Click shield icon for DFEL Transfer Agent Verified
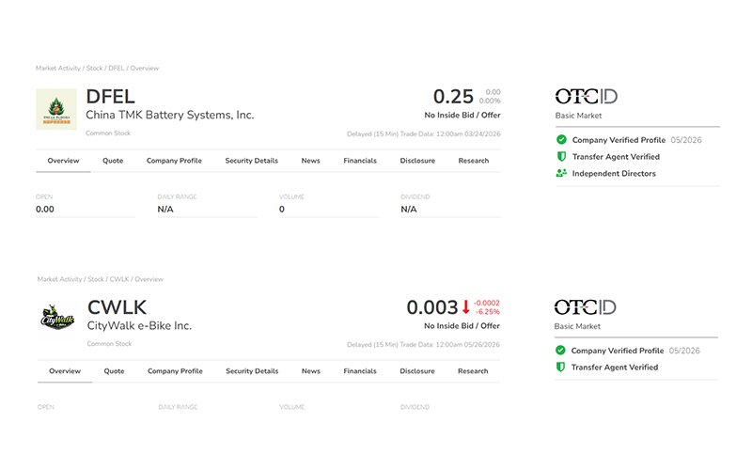Screen dimensions: 752x470 pos(561,156)
